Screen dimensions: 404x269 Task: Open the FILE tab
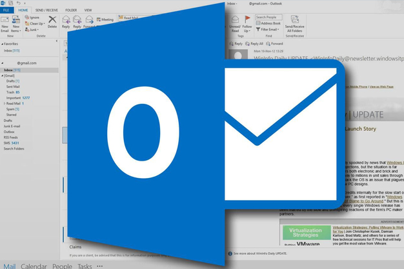(x=6, y=10)
